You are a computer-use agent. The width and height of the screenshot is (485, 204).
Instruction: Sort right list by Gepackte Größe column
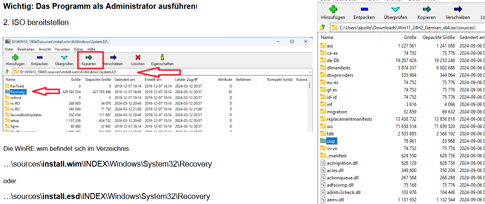pos(438,37)
